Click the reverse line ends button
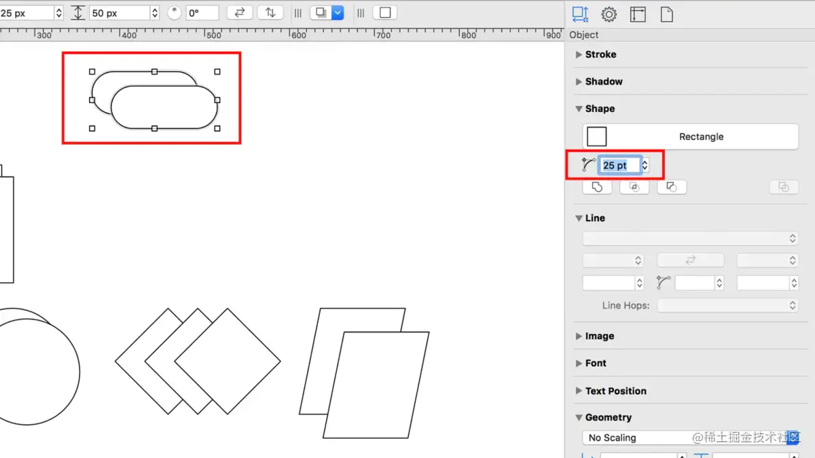 (691, 261)
